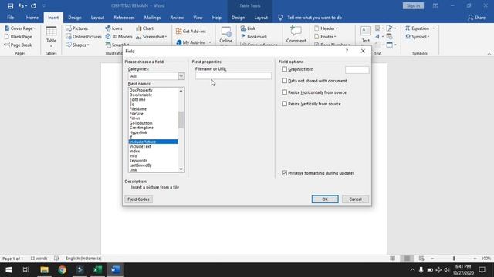Viewport: 494px width, 277px height.
Task: Click the Graphic filter text box
Action: point(357,70)
